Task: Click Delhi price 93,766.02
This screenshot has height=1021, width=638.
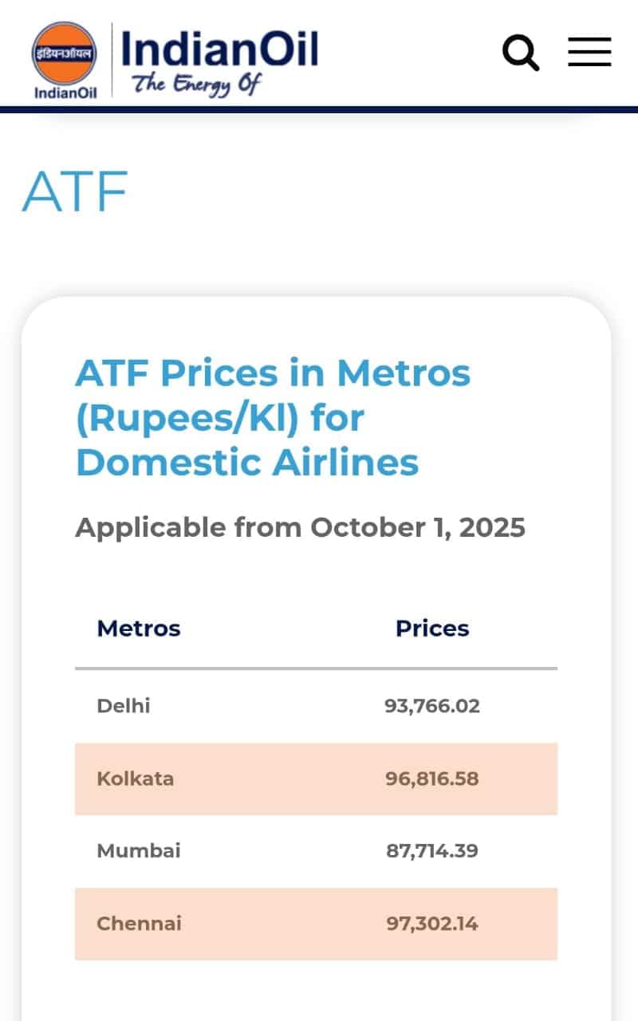Action: tap(432, 706)
